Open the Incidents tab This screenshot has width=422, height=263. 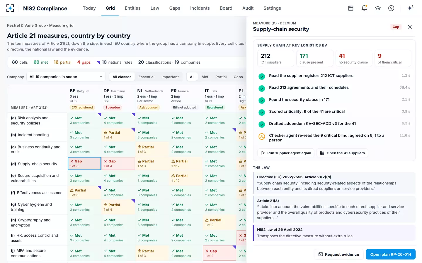tap(200, 8)
